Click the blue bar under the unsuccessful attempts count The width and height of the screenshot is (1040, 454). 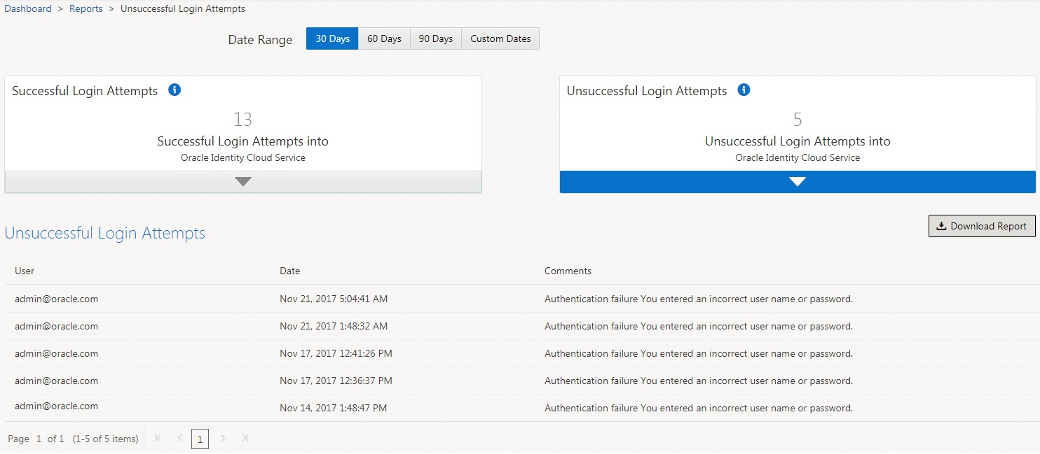[797, 181]
